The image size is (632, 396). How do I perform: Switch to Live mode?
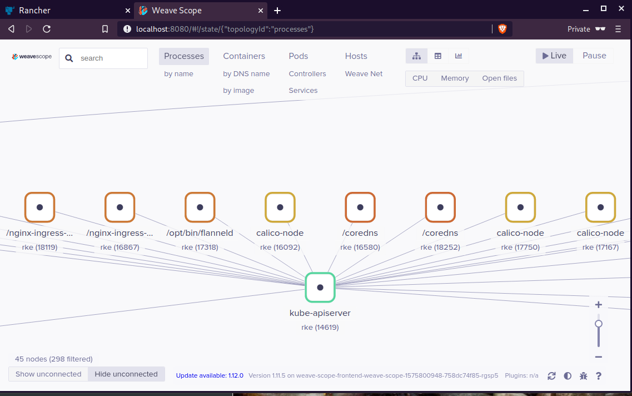(554, 56)
